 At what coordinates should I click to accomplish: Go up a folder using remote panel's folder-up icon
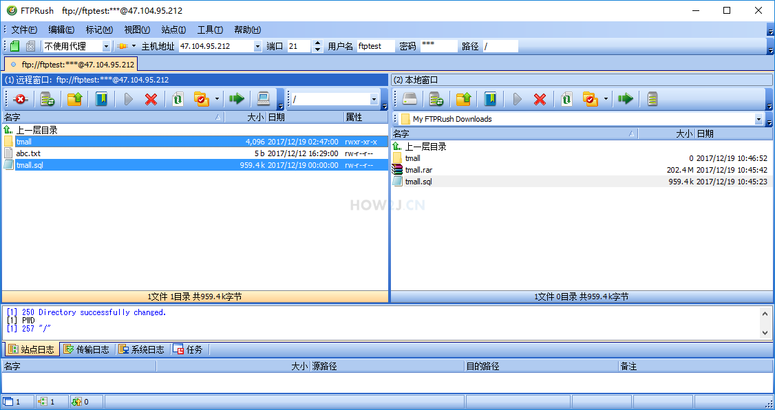click(x=74, y=98)
